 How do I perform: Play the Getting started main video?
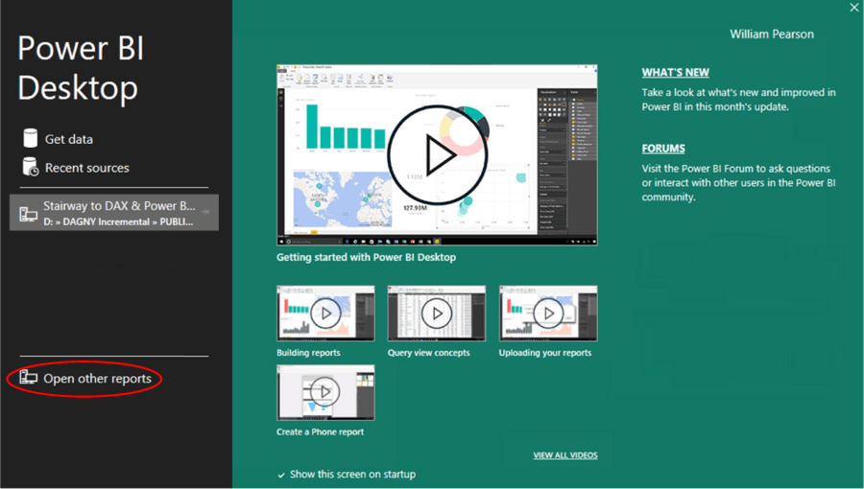(x=438, y=155)
